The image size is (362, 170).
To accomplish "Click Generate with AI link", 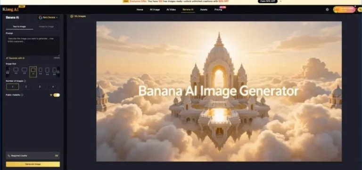I will [x=15, y=58].
